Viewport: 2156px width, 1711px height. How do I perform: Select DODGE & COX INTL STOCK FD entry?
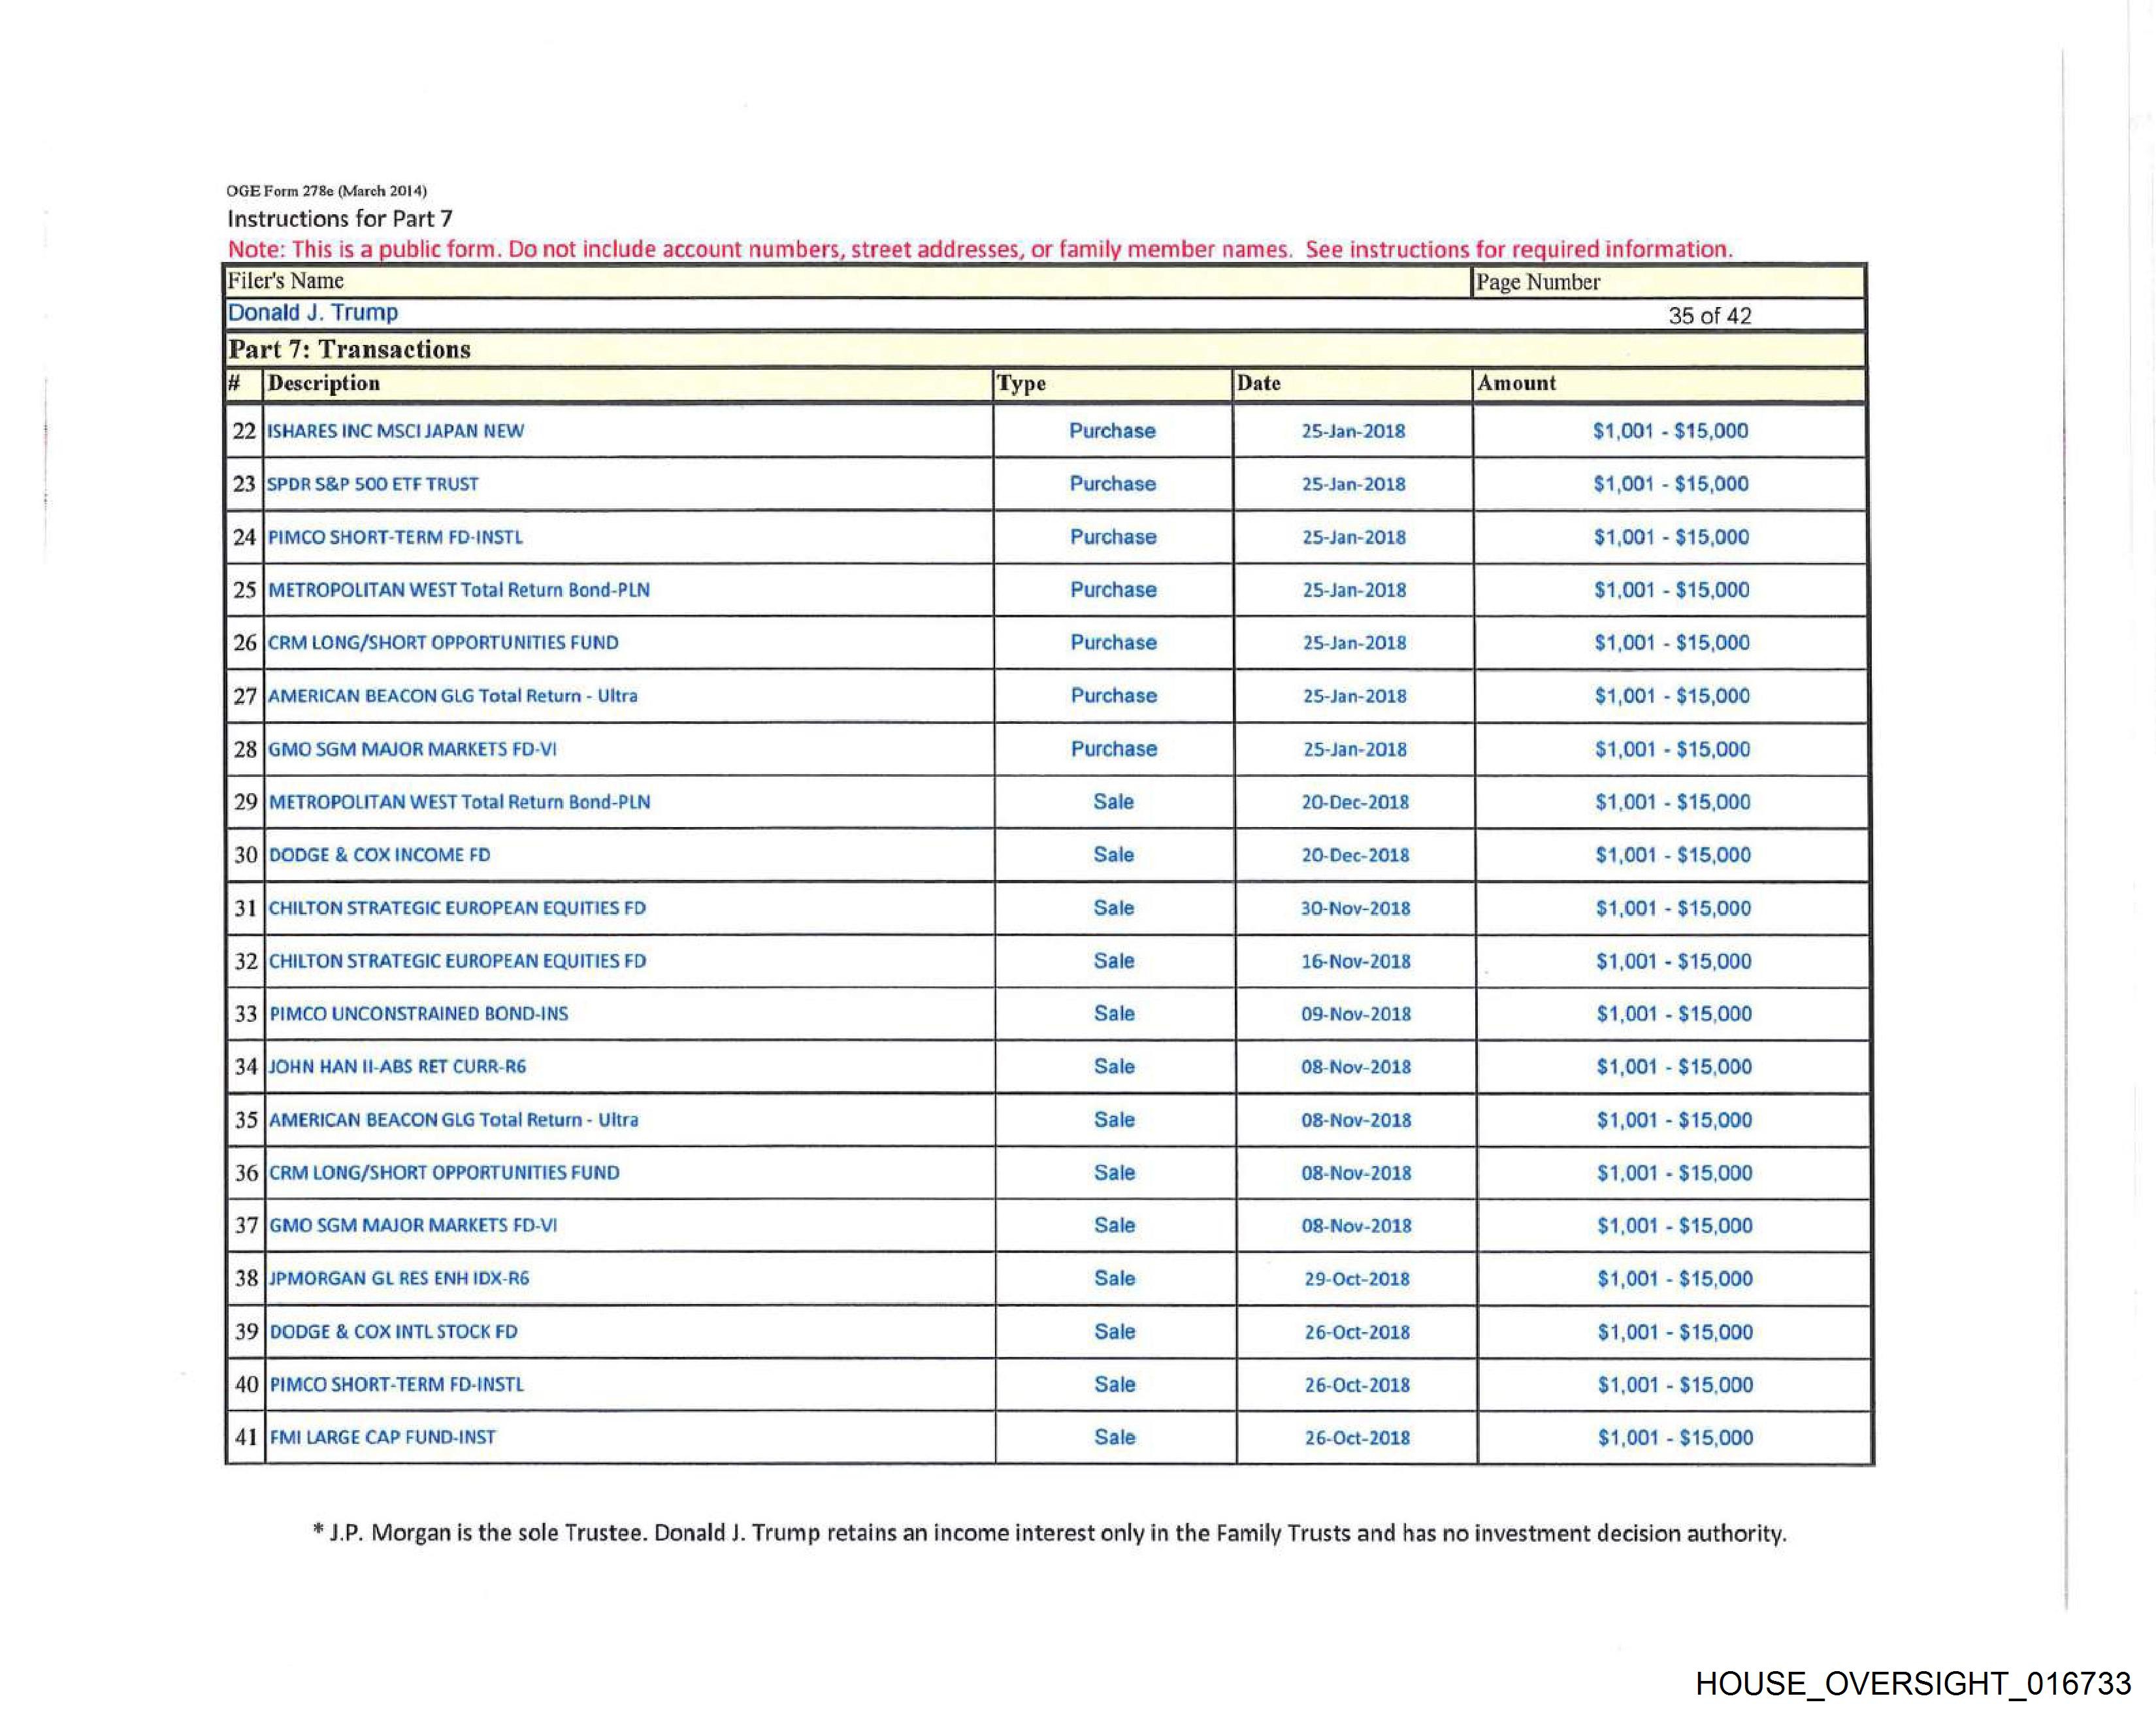[x=394, y=1332]
